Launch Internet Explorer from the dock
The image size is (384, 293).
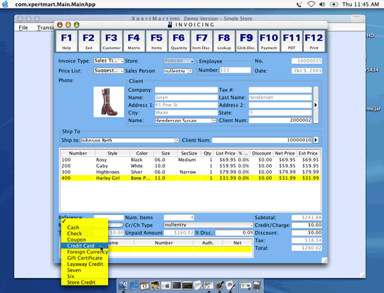134,285
